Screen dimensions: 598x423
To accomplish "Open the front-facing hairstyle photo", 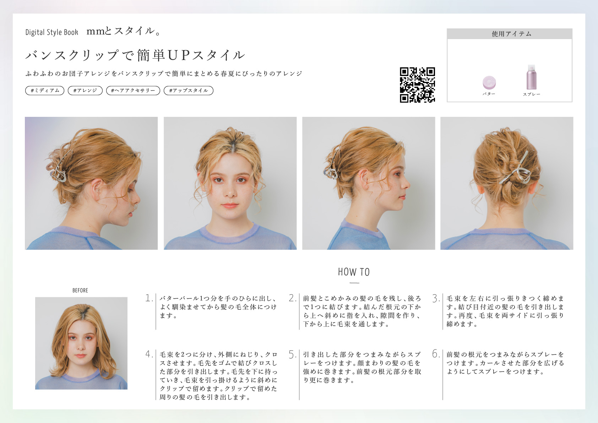I will (x=230, y=183).
